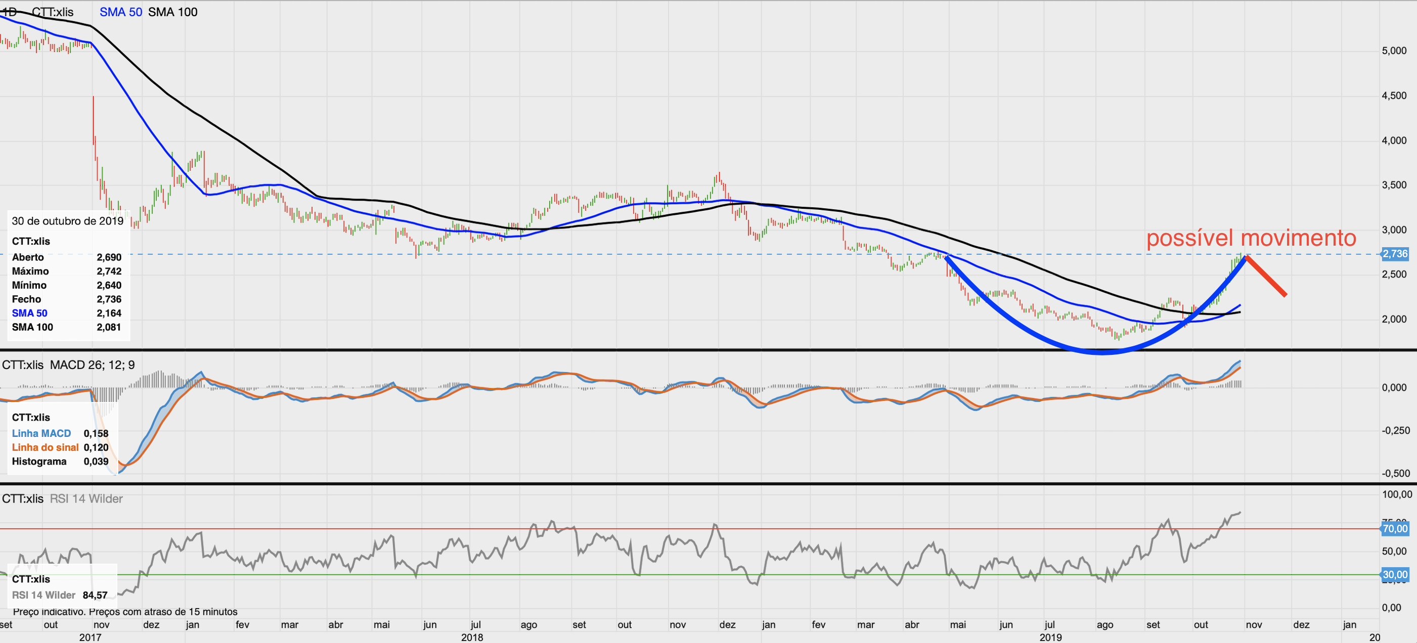
Task: Click the CTT:xlis ticker in price chart header
Action: [53, 12]
